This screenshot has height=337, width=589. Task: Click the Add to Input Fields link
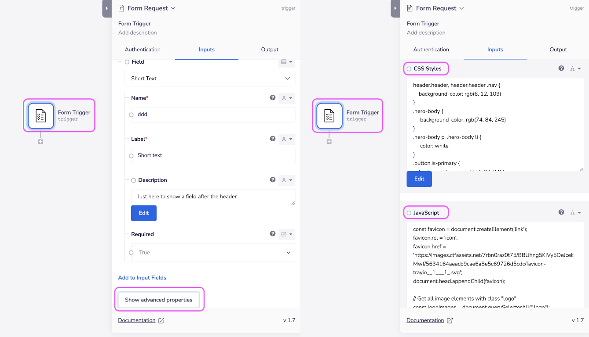142,278
